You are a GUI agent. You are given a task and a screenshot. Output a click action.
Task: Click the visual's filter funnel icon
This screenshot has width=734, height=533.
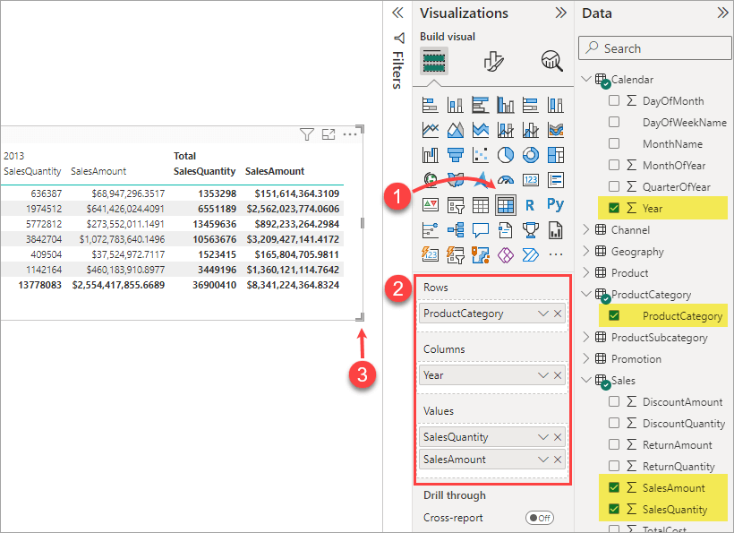307,135
